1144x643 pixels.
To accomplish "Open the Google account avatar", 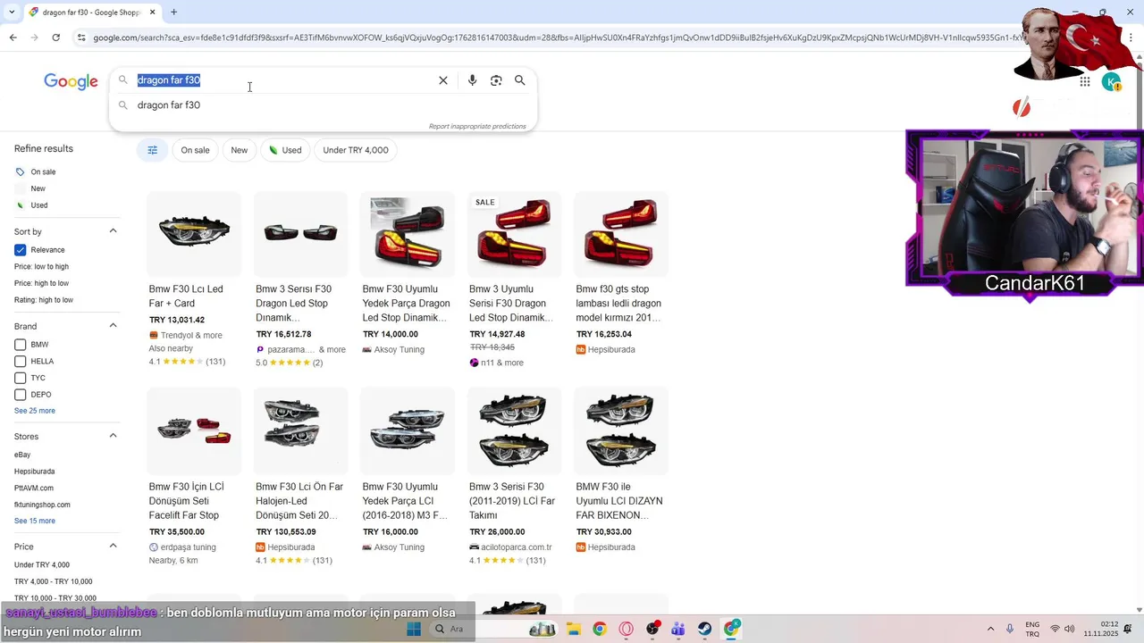I will click(1111, 82).
